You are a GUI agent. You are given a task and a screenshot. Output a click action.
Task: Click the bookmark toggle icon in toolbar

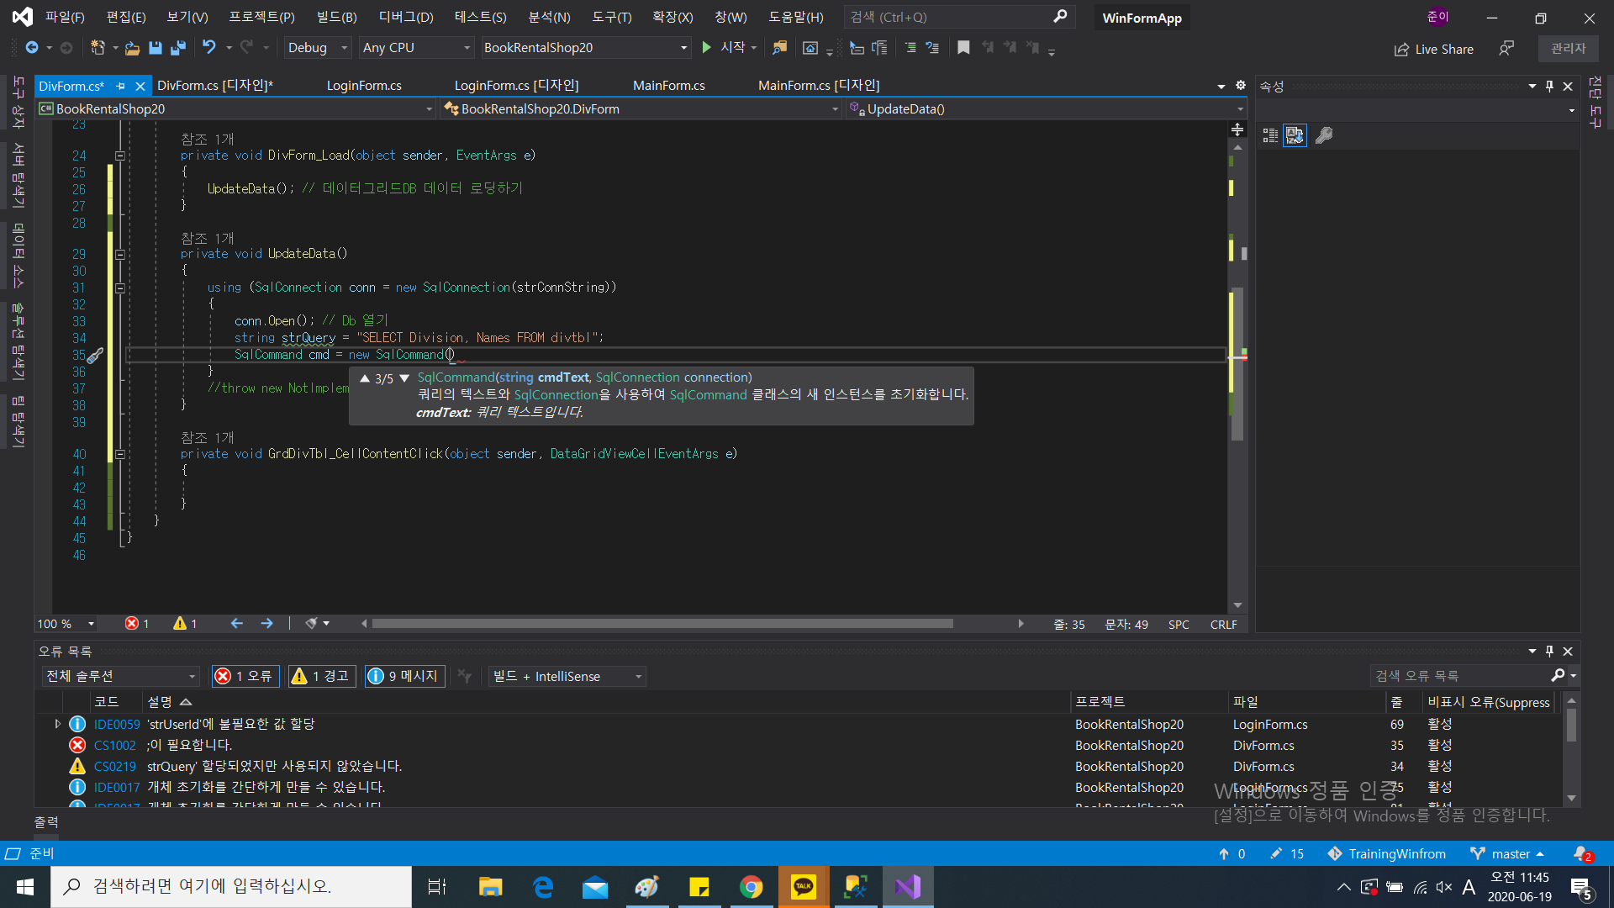(x=963, y=48)
